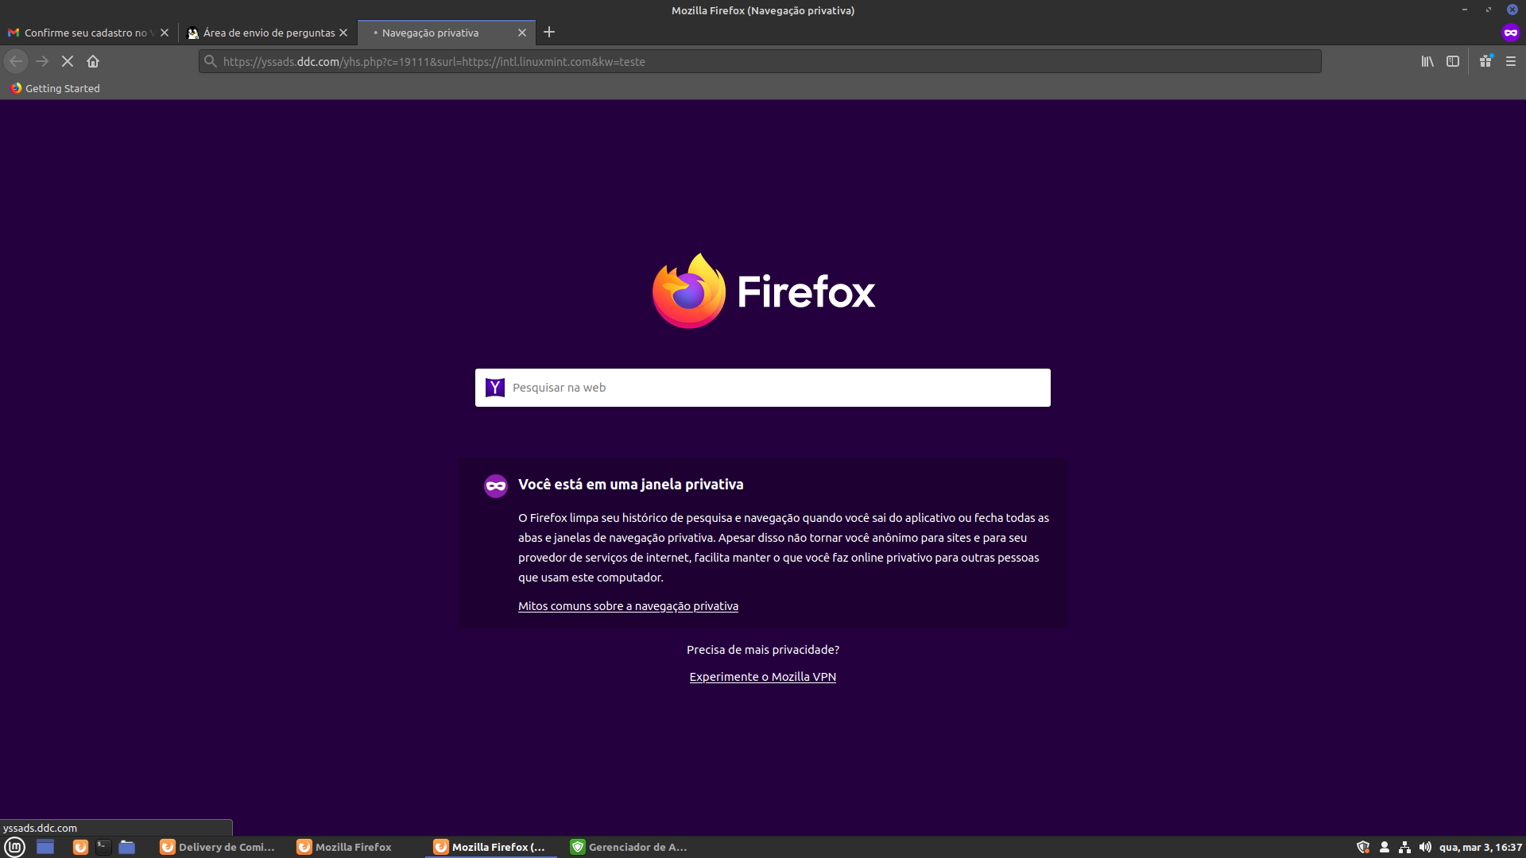The height and width of the screenshot is (858, 1526).
Task: Click the shield tray icon
Action: (x=1363, y=847)
